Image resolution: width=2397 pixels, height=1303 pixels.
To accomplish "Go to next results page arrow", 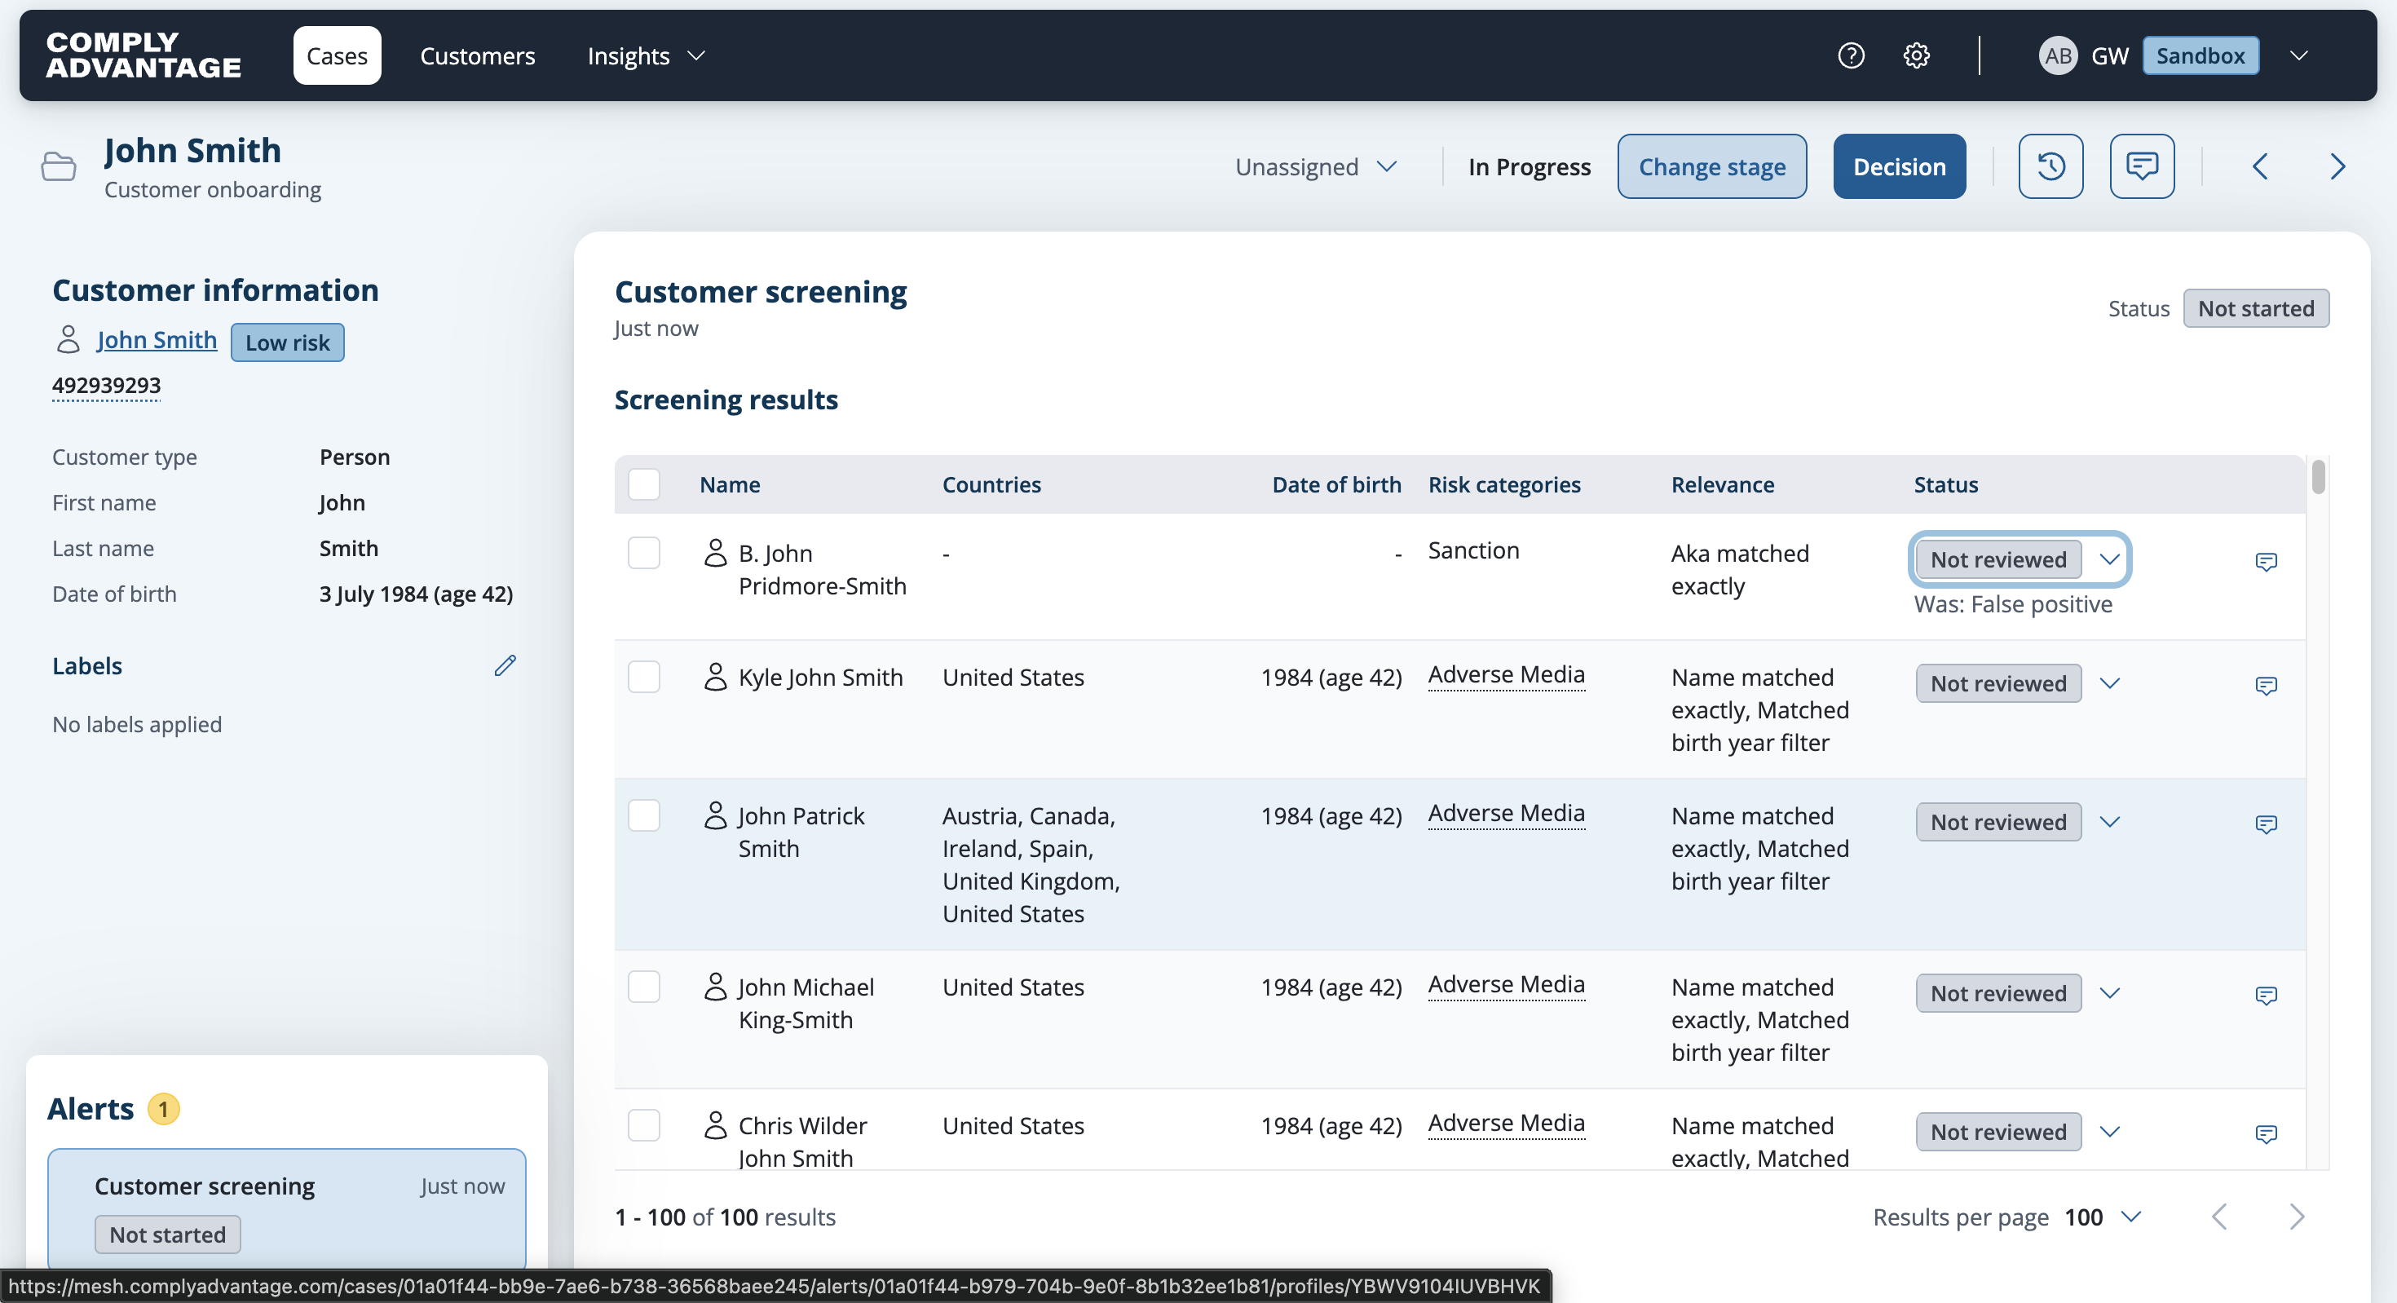I will pos(2297,1217).
